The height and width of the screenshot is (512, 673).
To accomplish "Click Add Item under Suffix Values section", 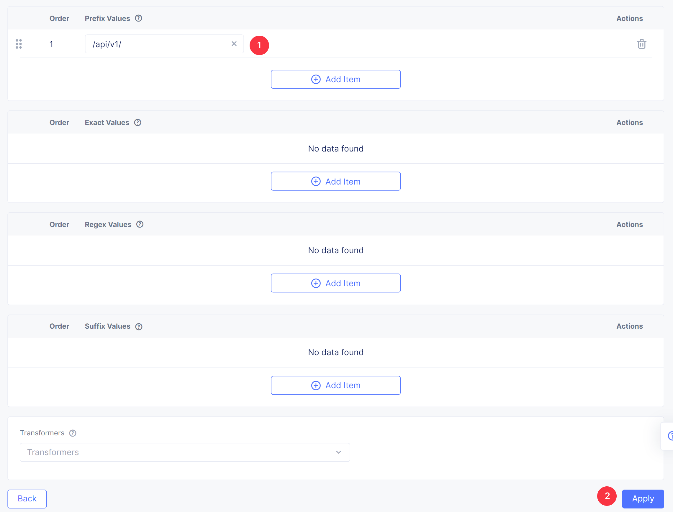I will tap(335, 385).
